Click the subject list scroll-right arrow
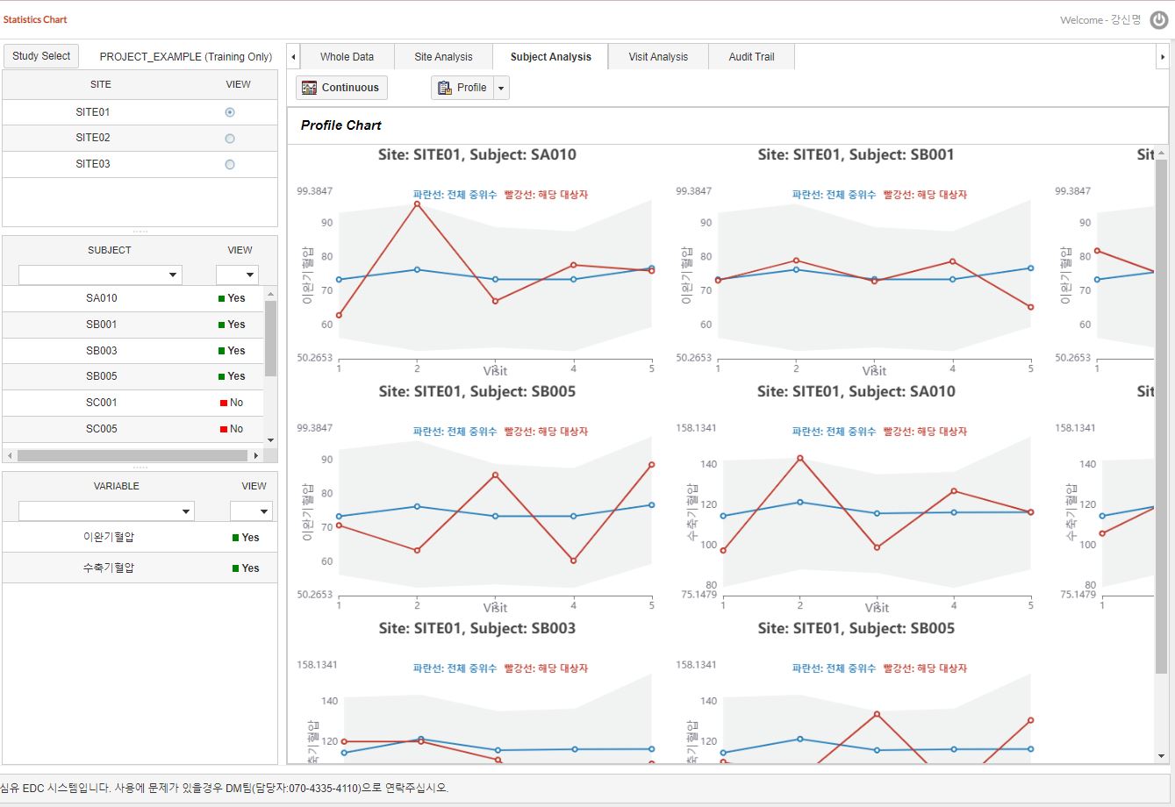Image resolution: width=1175 pixels, height=807 pixels. click(x=256, y=455)
